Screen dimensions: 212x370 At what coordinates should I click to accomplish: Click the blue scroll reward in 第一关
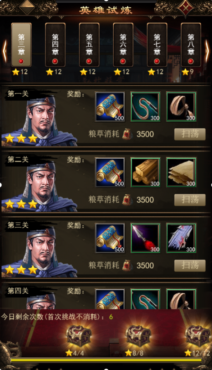pyautogui.click(x=110, y=107)
